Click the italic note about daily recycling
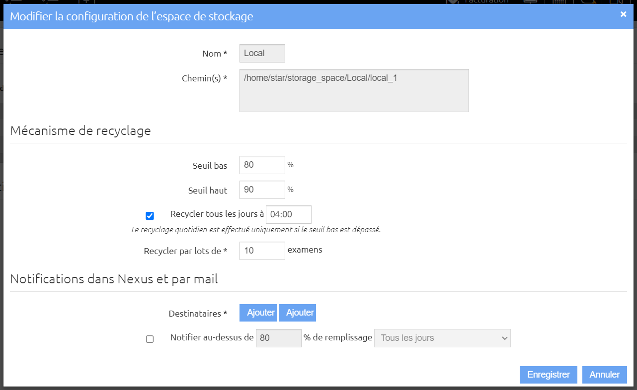 256,230
